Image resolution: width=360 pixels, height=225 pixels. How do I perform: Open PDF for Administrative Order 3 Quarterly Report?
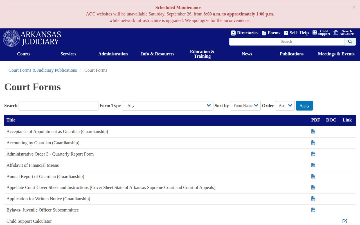pos(313,154)
